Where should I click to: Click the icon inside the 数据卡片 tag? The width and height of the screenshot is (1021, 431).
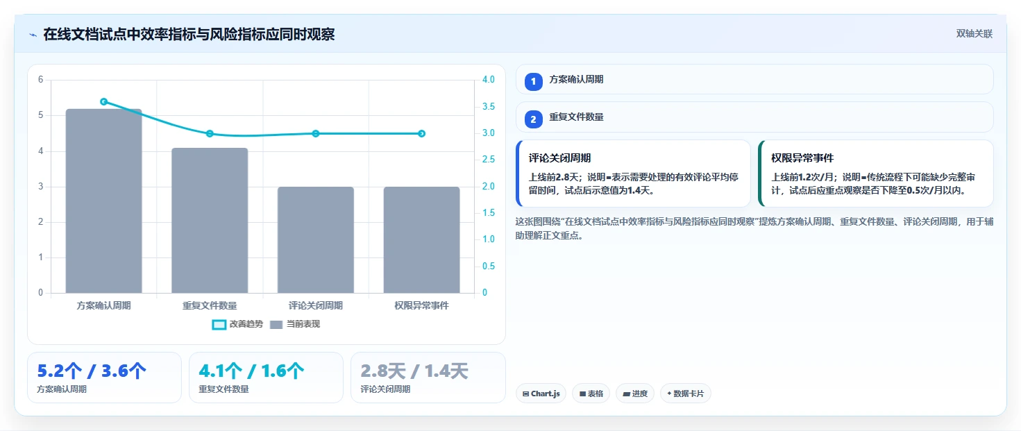(669, 394)
